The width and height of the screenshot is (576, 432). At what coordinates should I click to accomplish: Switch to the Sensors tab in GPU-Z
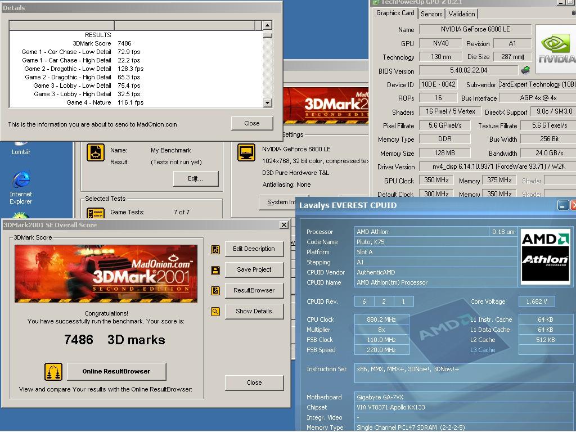pyautogui.click(x=431, y=14)
